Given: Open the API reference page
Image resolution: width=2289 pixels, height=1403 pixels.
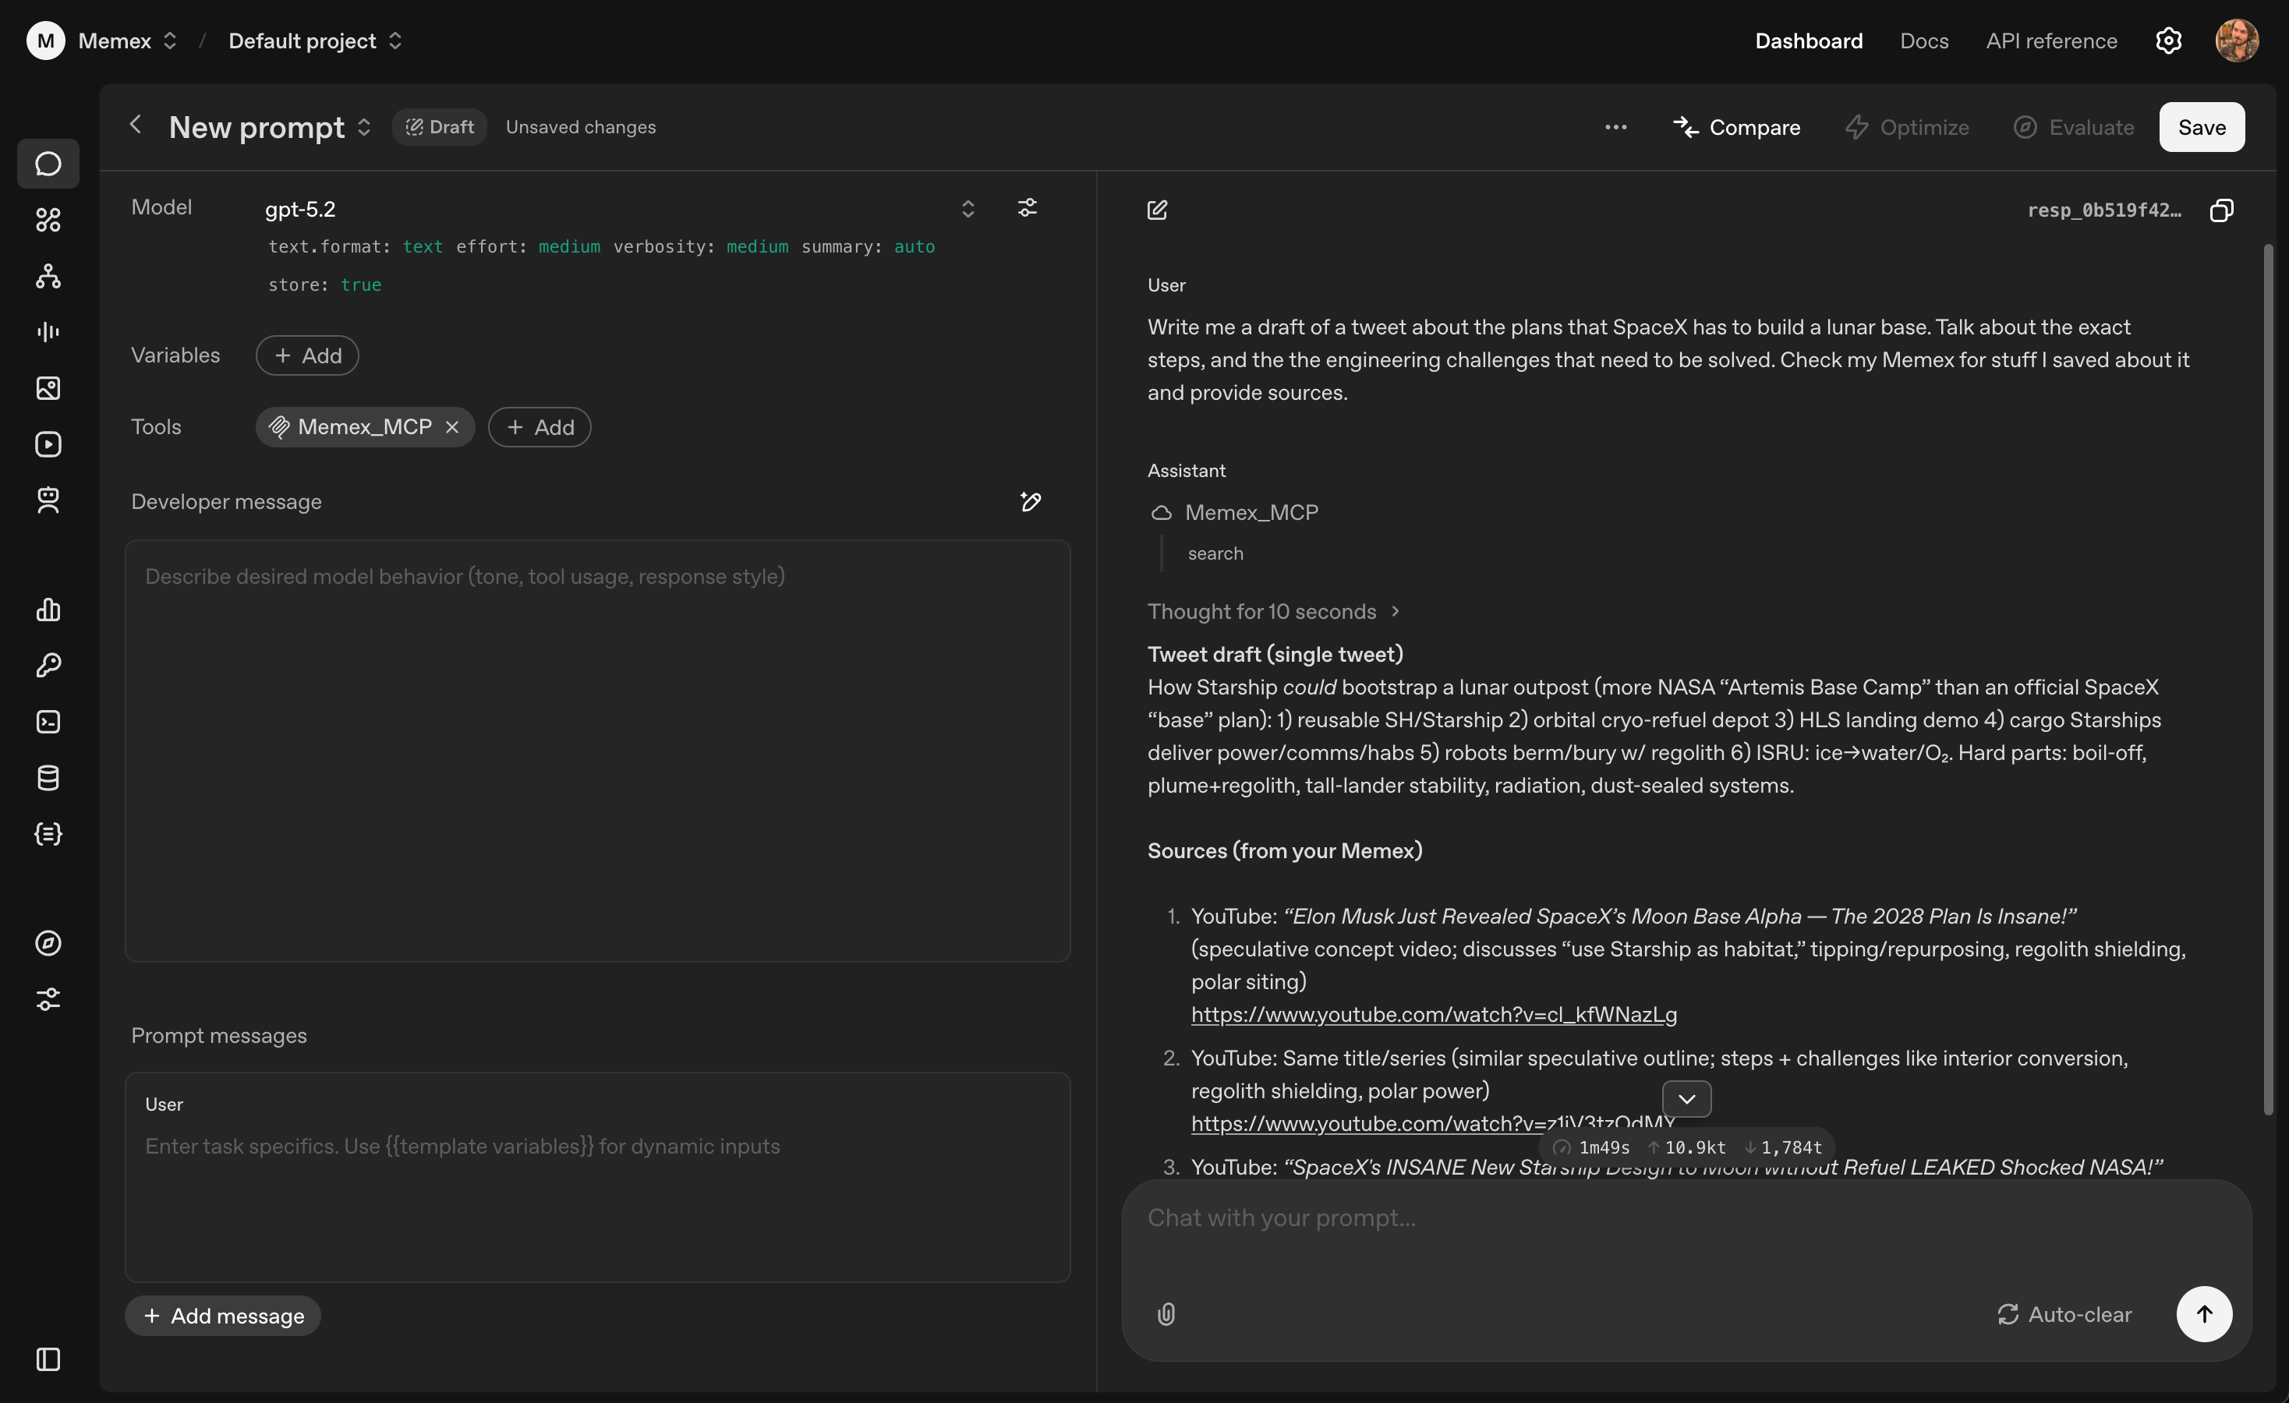Looking at the screenshot, I should click(2051, 41).
